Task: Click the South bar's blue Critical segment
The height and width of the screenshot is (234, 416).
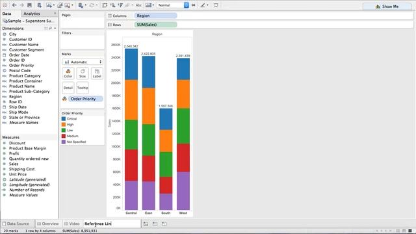Action: click(x=166, y=119)
